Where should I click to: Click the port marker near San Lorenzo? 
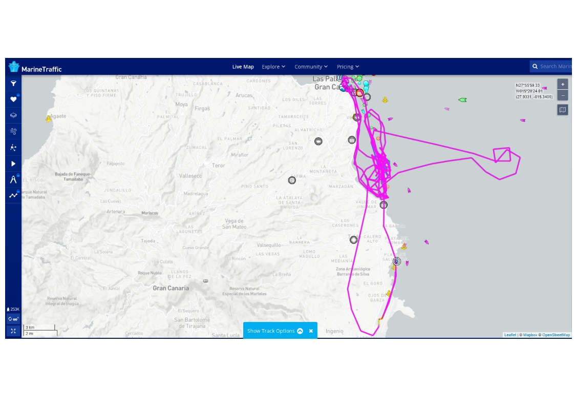(318, 141)
